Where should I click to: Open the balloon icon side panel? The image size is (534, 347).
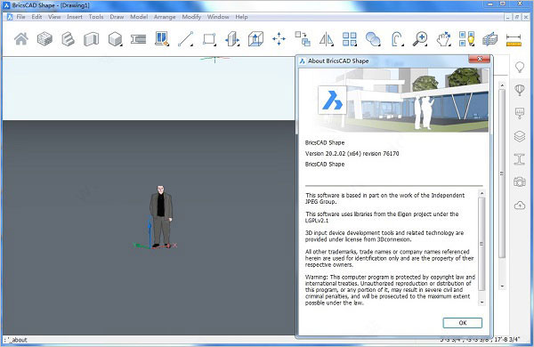click(x=520, y=90)
